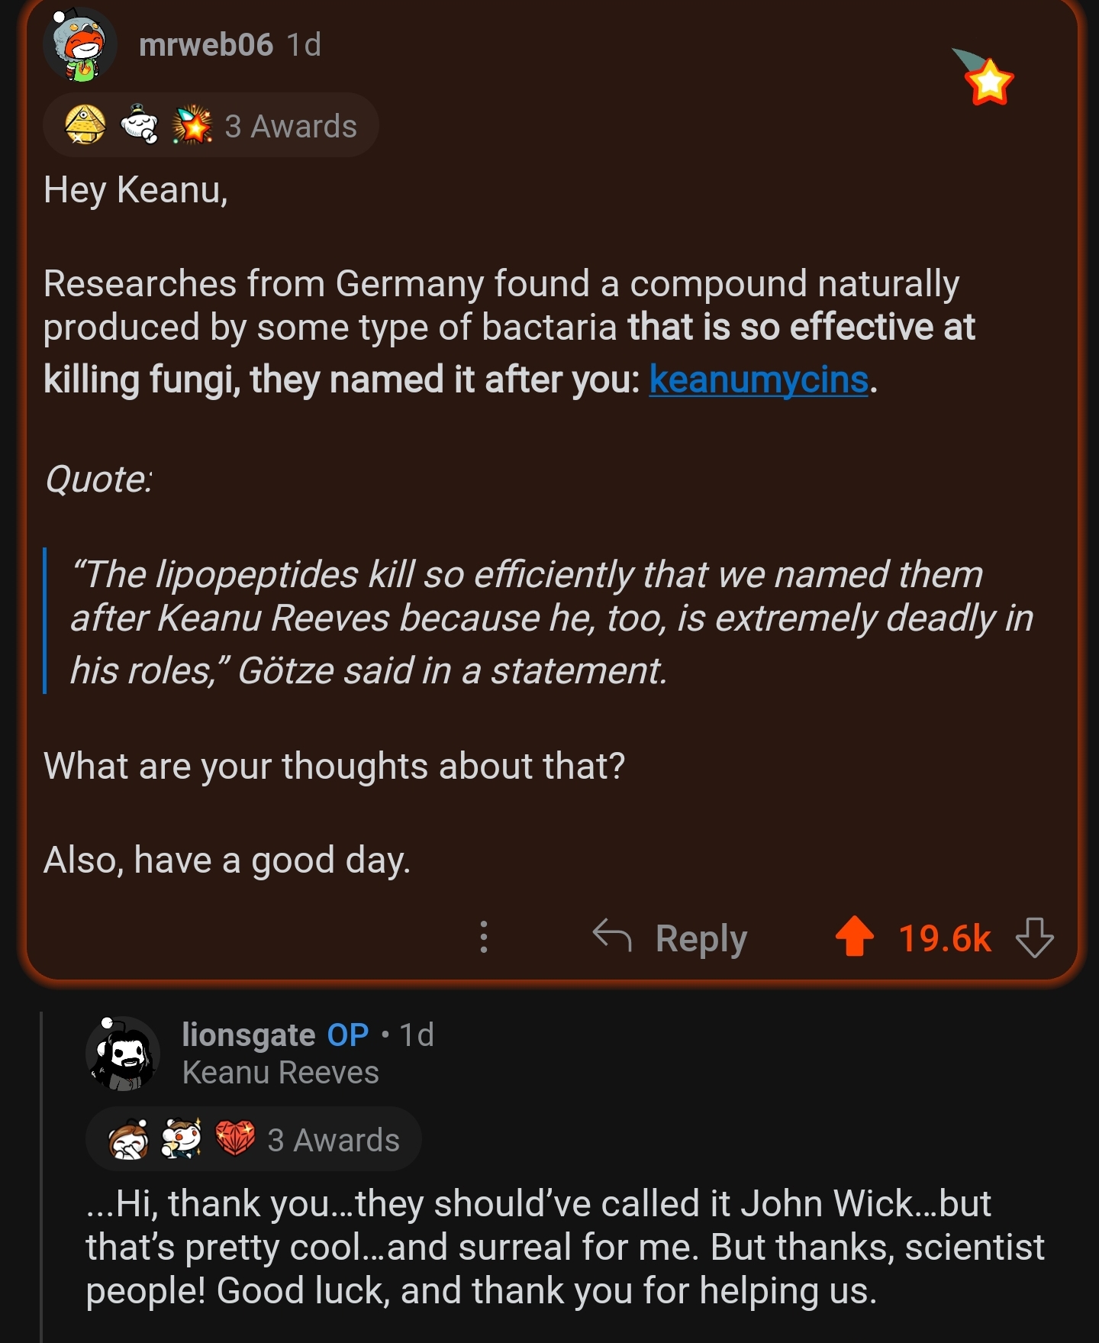Expand the 3 Awards list on lionsgate's reply
The image size is (1099, 1343).
[x=334, y=1141]
